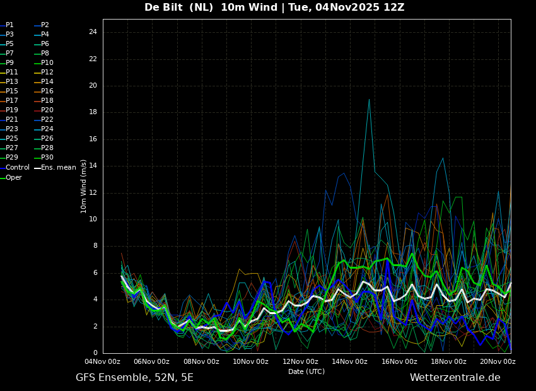Viewport: 536px width, 391px height.
Task: Click the Ens. mean legend entry
Action: click(x=58, y=167)
